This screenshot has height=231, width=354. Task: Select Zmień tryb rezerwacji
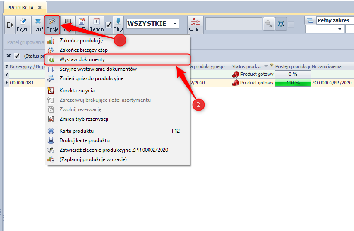[x=117, y=119]
